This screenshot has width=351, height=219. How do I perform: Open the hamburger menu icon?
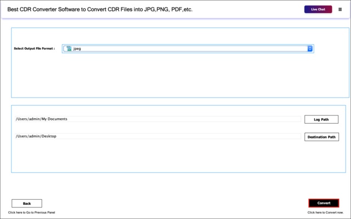coord(340,9)
